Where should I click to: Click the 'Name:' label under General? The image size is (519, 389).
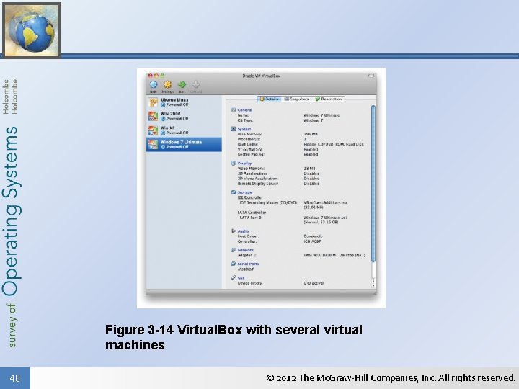tap(244, 115)
